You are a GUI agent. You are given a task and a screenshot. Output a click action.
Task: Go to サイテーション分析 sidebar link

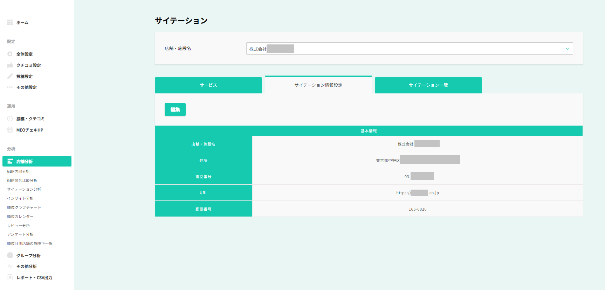[24, 189]
